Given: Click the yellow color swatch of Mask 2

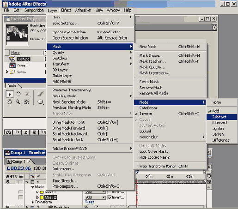Looking at the screenshot, I should tap(42, 197).
